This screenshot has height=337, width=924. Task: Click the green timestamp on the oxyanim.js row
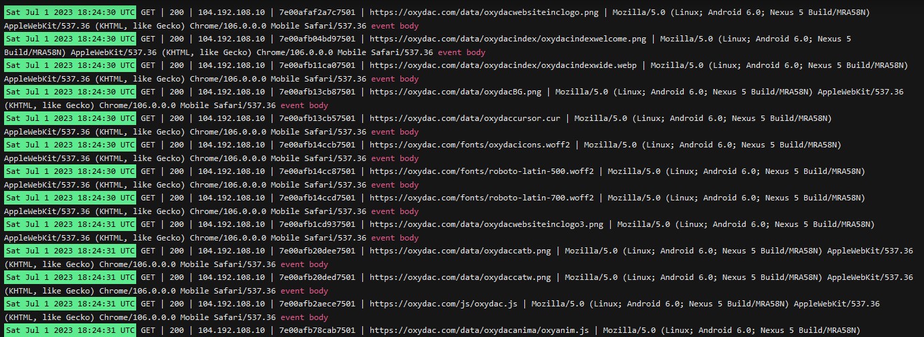[x=70, y=330]
